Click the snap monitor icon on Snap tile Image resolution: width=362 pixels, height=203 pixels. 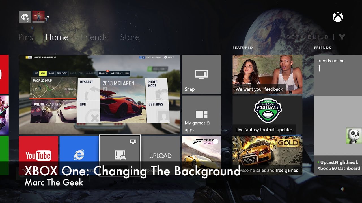click(201, 74)
